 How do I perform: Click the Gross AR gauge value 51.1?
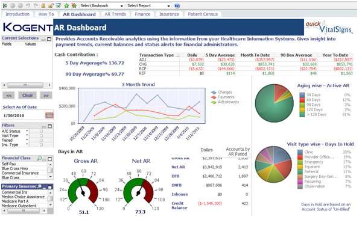[84, 212]
